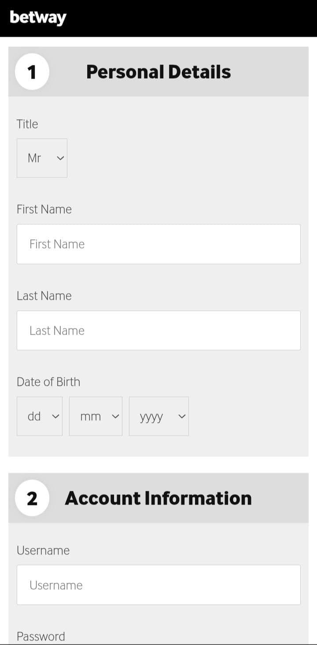
Task: Click the chevron on the Title selector
Action: click(60, 158)
